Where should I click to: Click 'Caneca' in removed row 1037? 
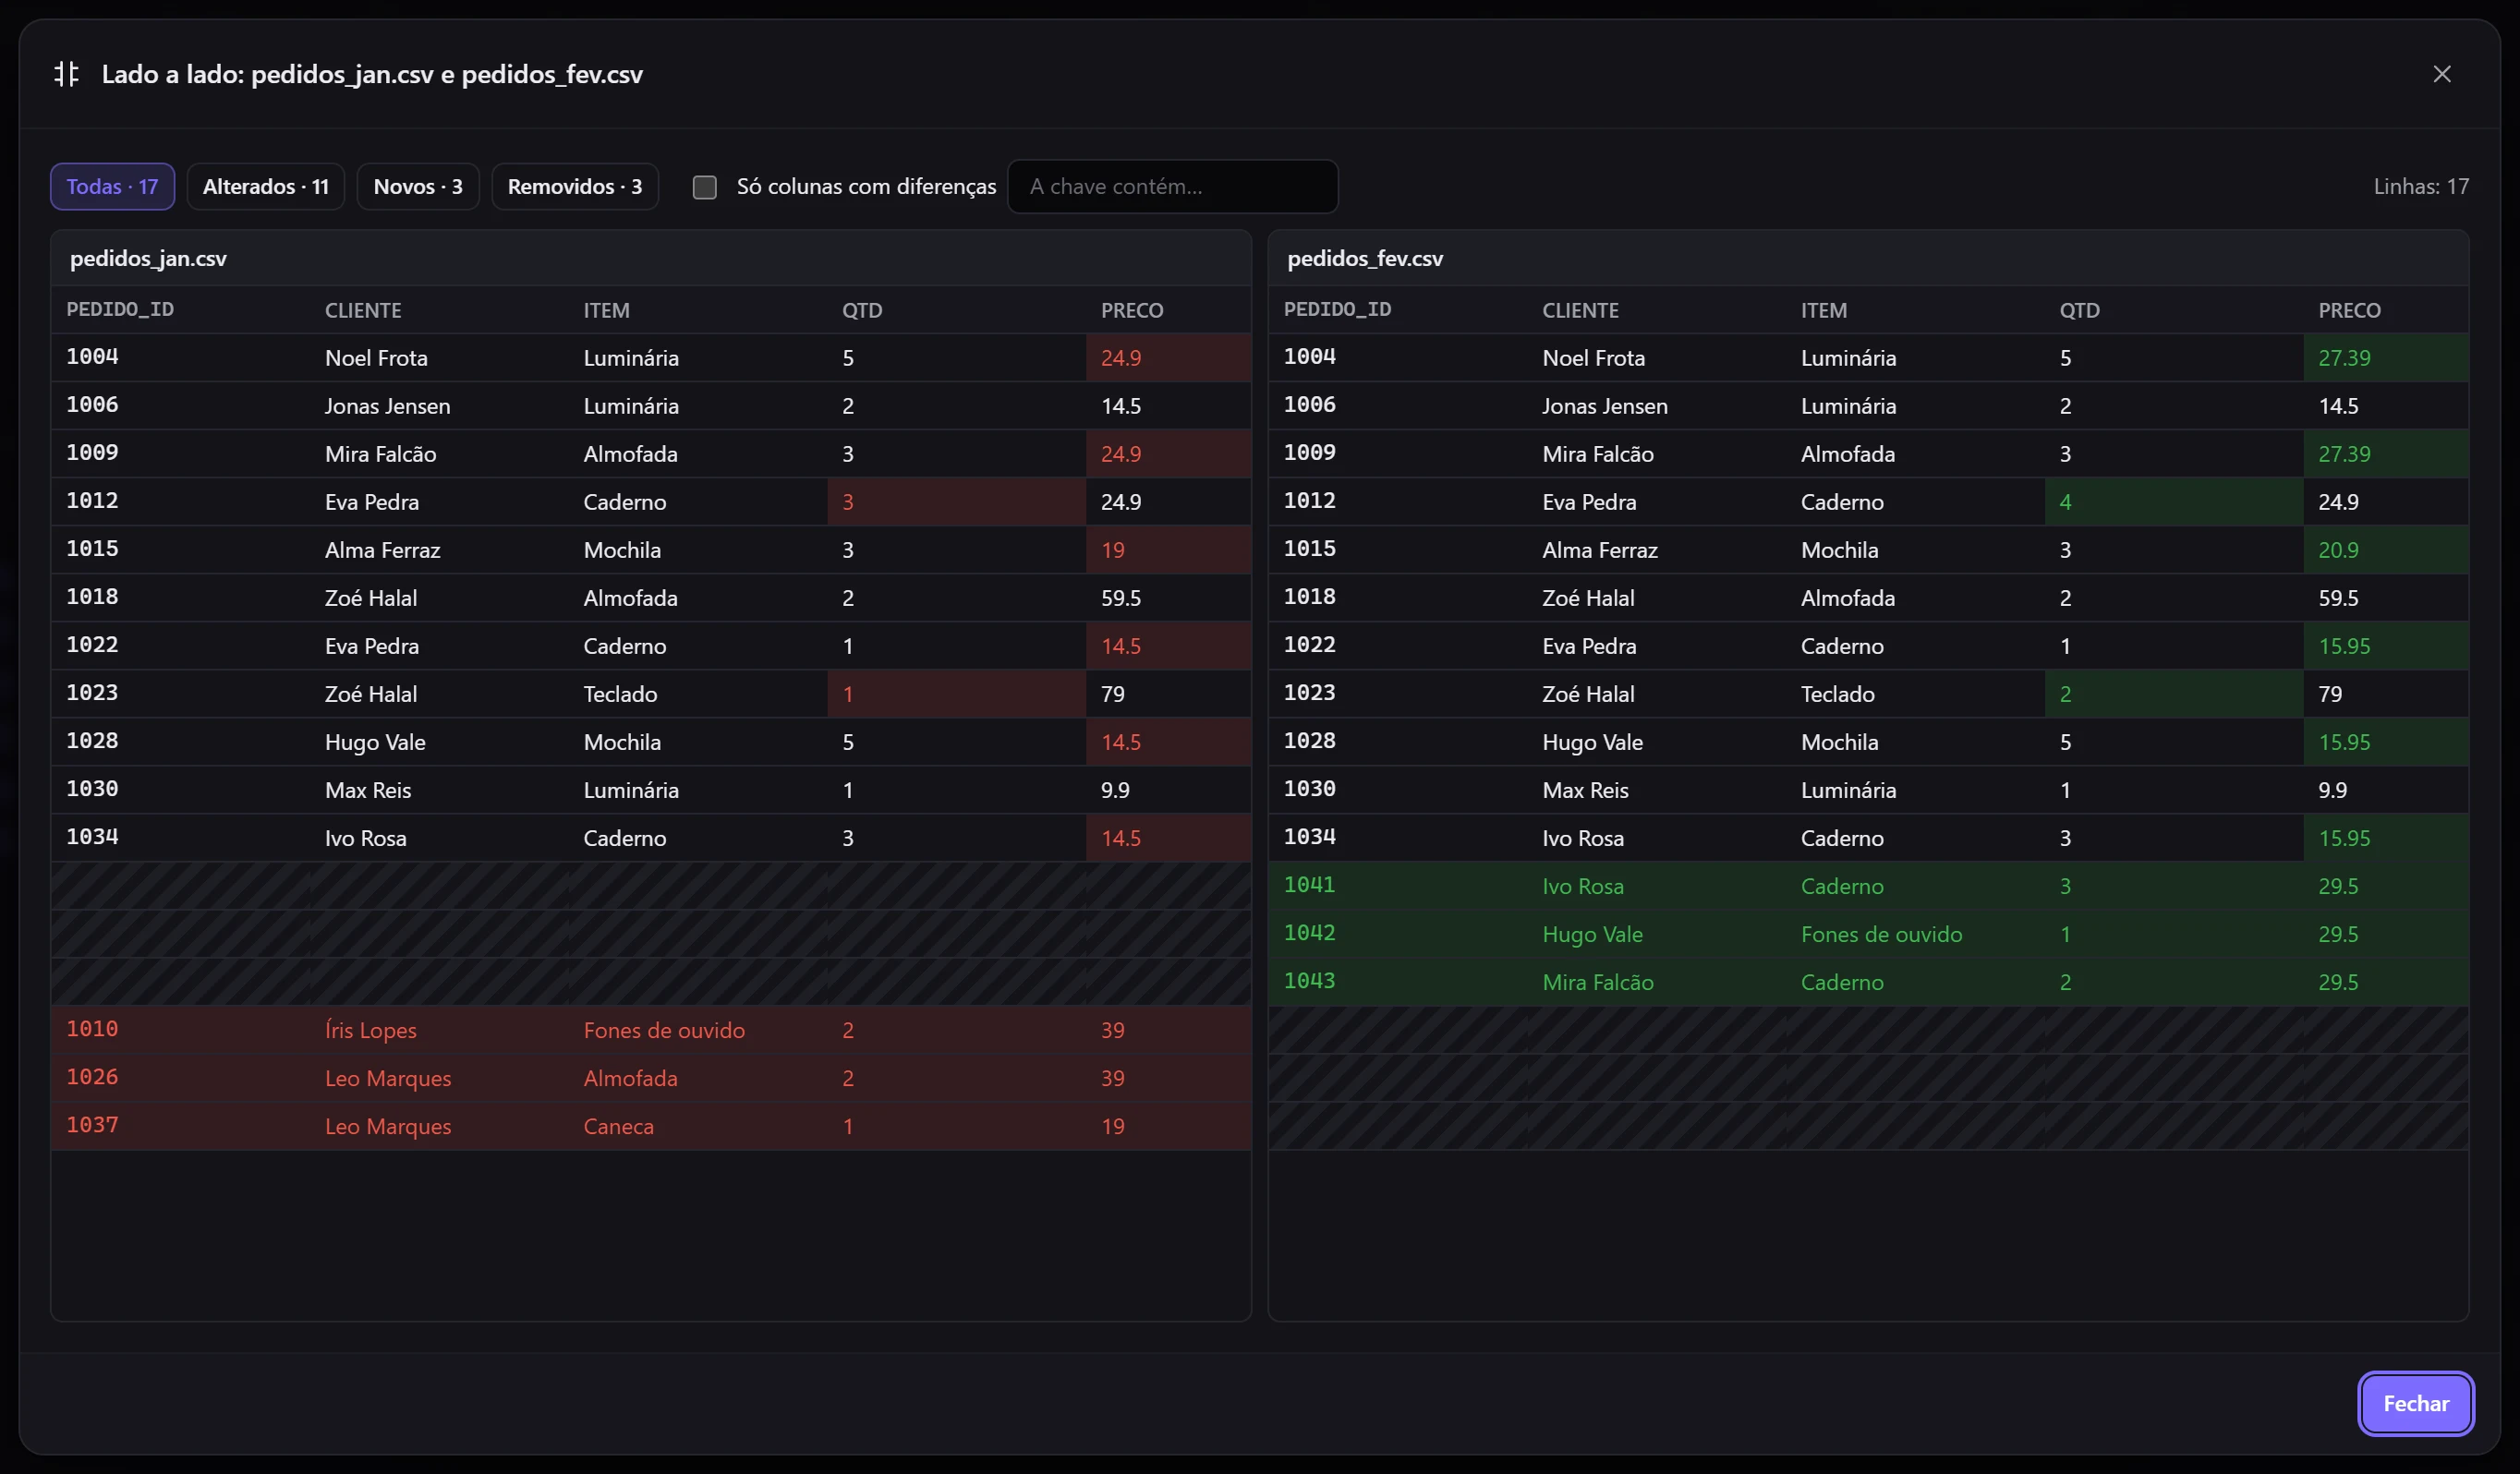[x=618, y=1126]
